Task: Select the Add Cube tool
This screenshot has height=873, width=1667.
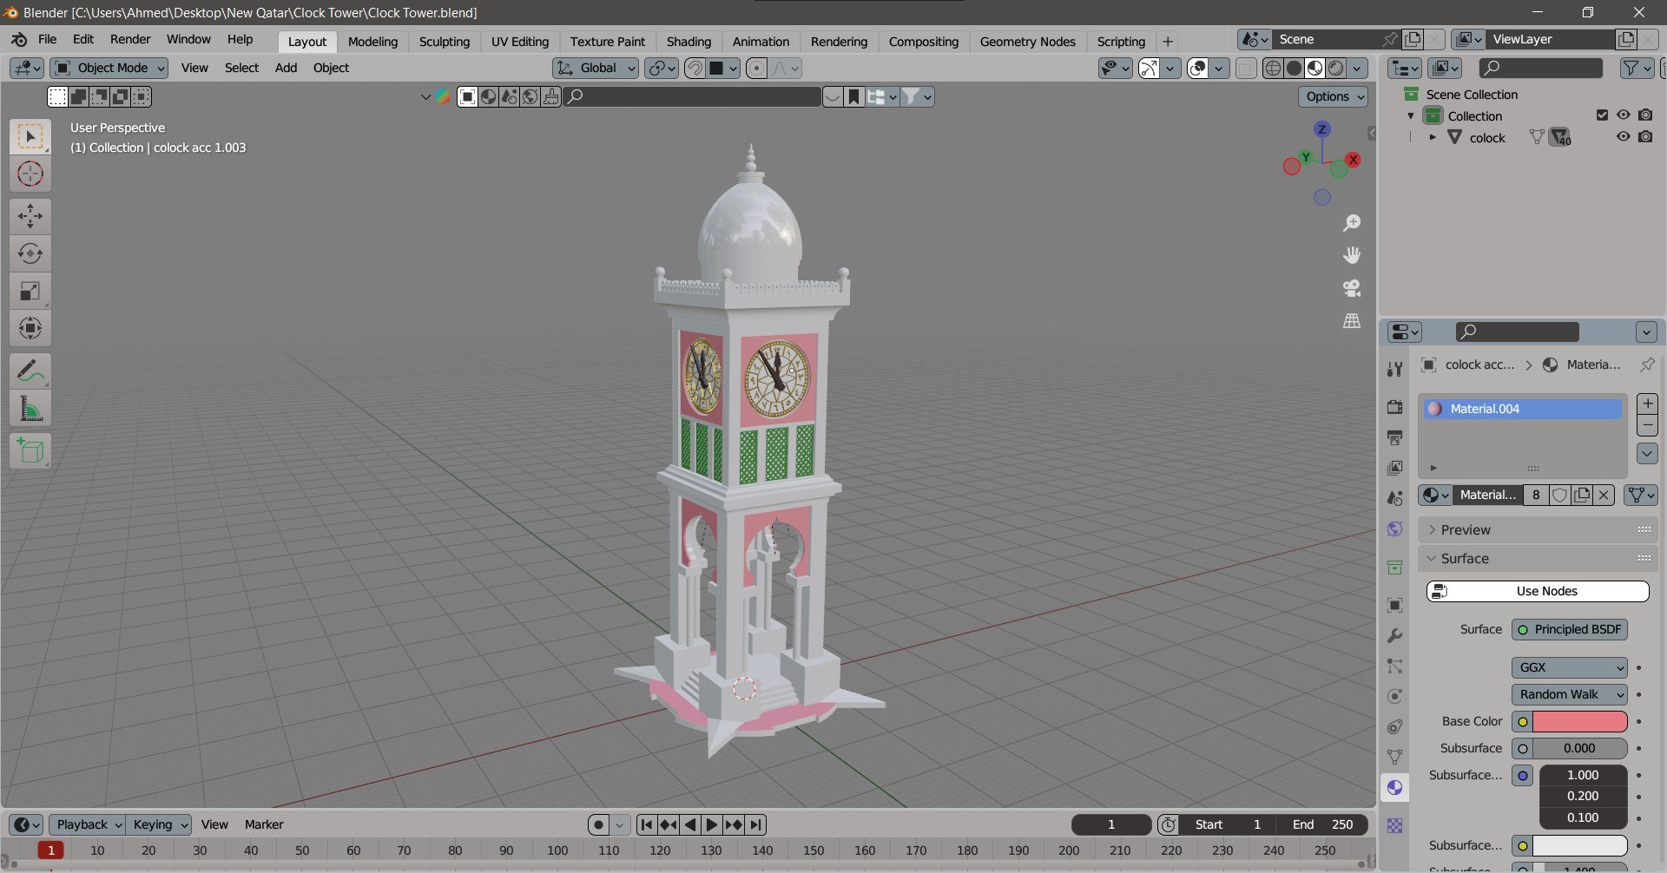Action: [x=30, y=451]
